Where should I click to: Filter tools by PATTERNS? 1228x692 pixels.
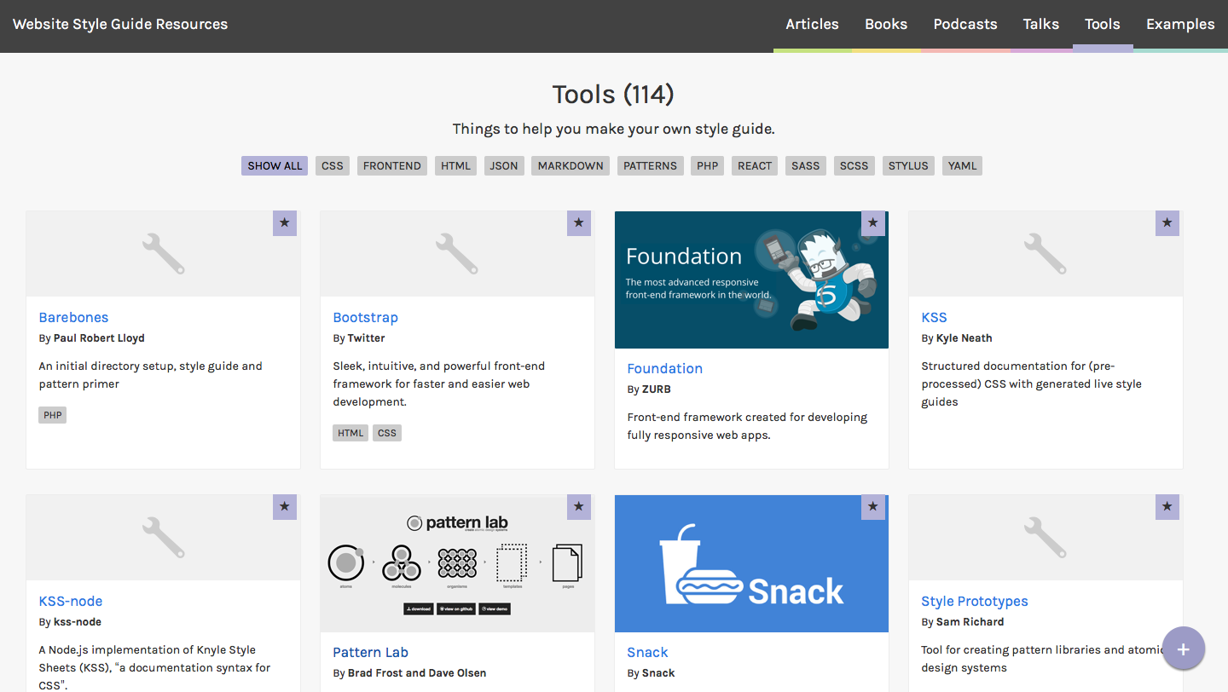pyautogui.click(x=650, y=165)
